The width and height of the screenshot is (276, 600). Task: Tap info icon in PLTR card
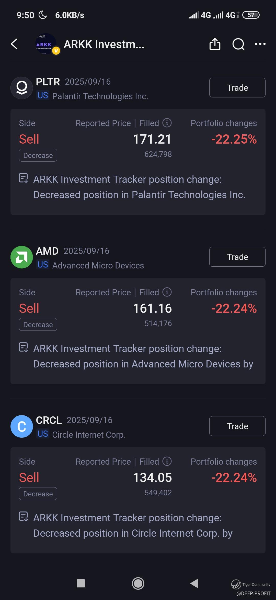point(167,123)
